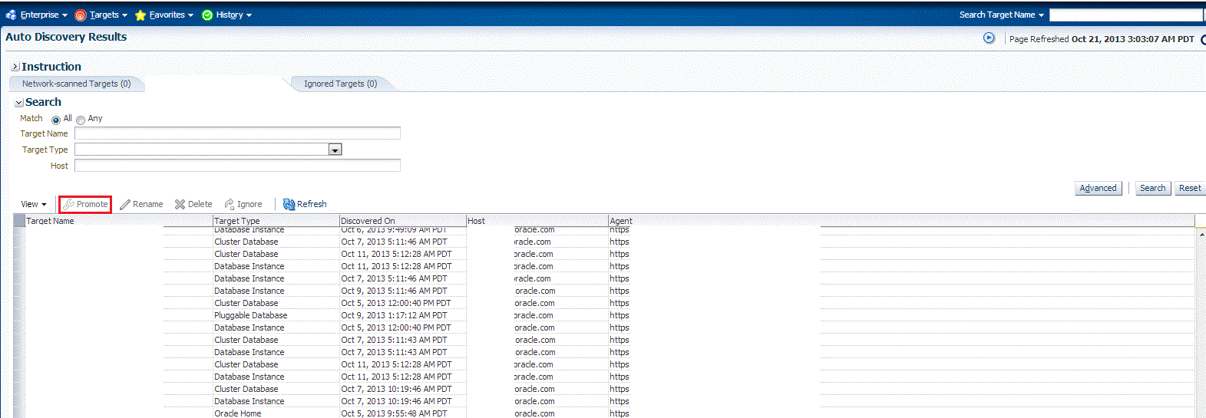
Task: Click the blue play icon beside Page Refreshed
Action: [x=989, y=38]
